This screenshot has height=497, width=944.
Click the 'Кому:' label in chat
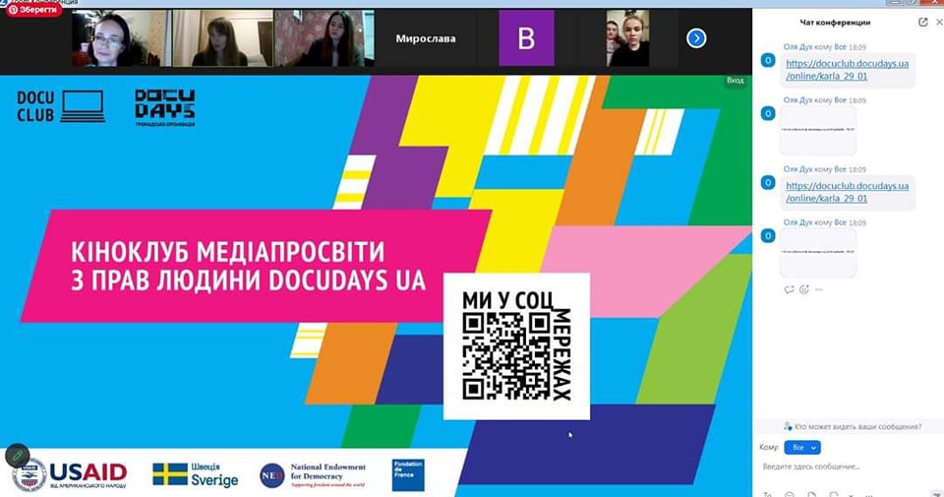coord(769,448)
